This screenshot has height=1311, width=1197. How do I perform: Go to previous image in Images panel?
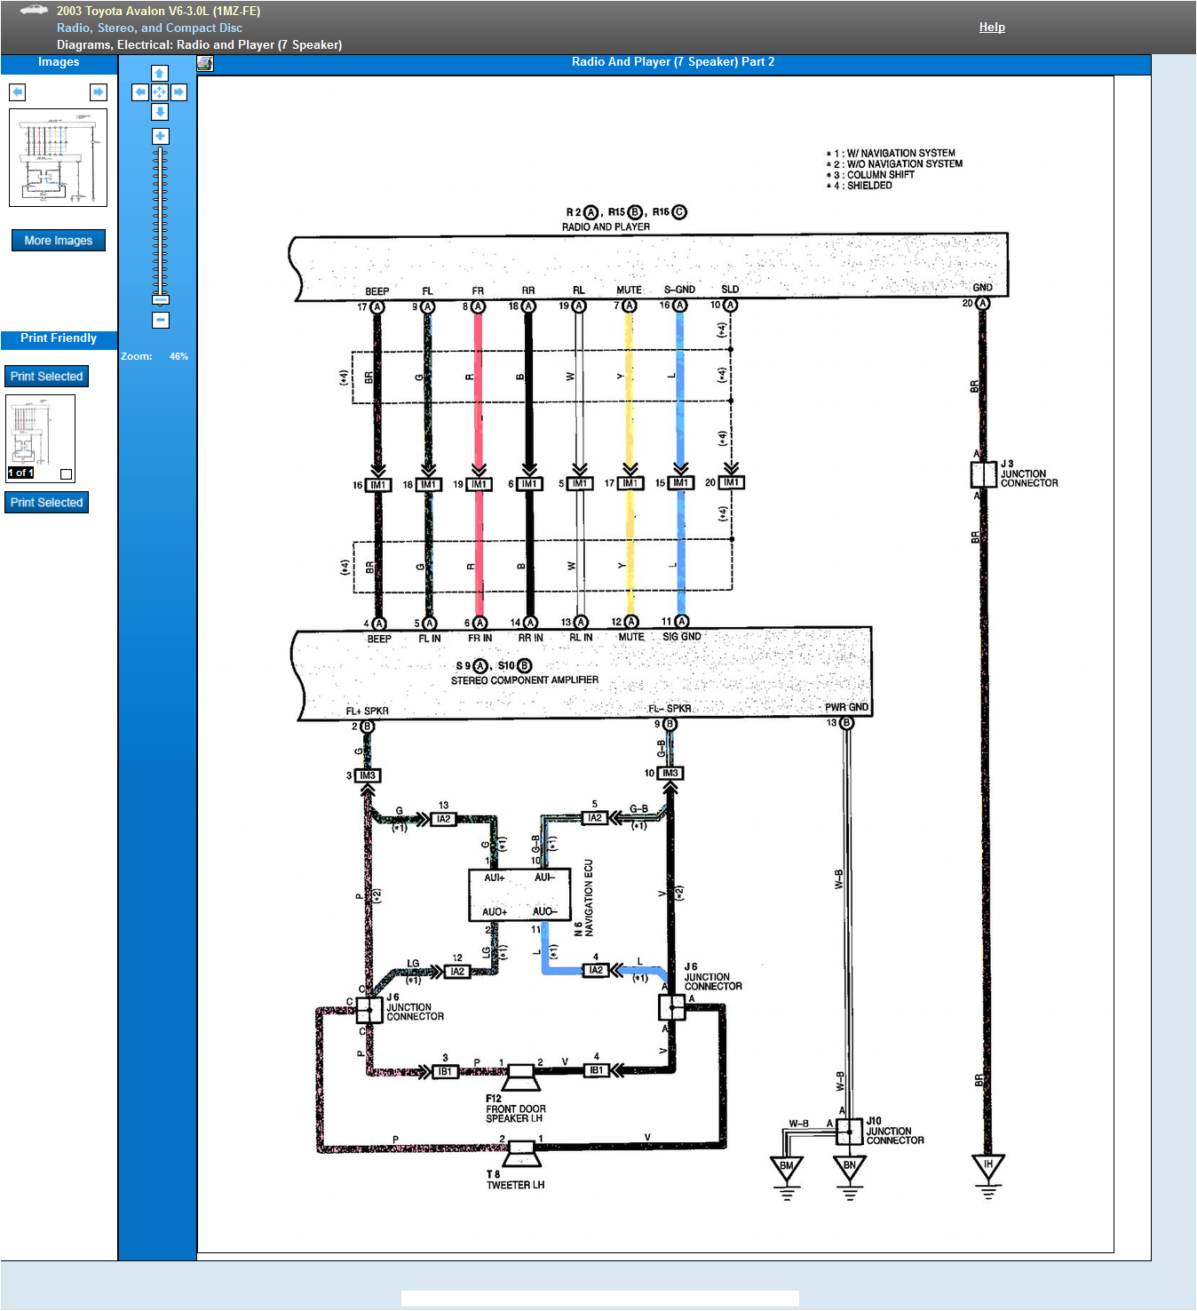pyautogui.click(x=18, y=92)
